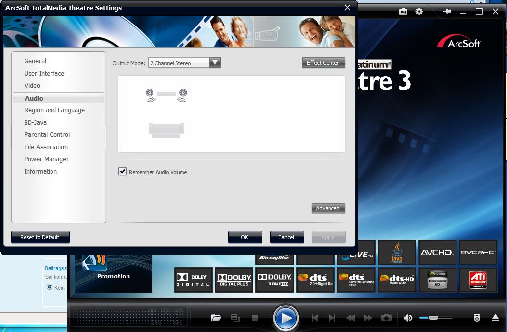Click the large blue Play button

(x=285, y=318)
